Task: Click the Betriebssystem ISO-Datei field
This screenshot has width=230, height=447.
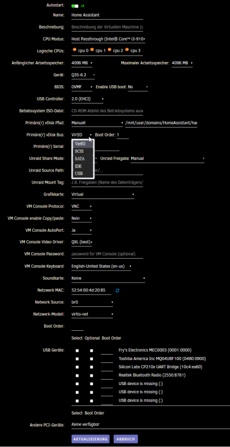Action: [x=107, y=111]
